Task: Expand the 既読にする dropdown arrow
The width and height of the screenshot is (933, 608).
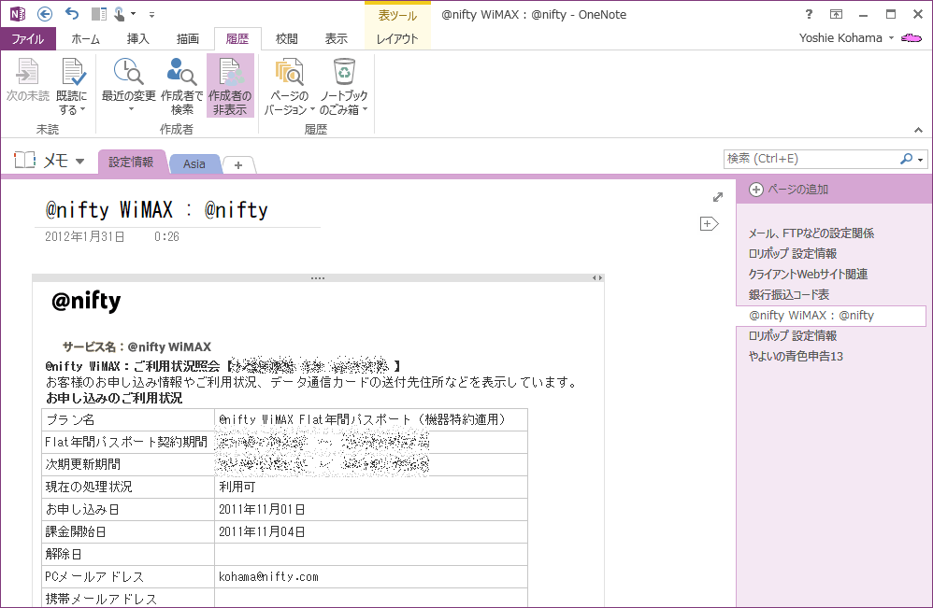Action: point(82,109)
